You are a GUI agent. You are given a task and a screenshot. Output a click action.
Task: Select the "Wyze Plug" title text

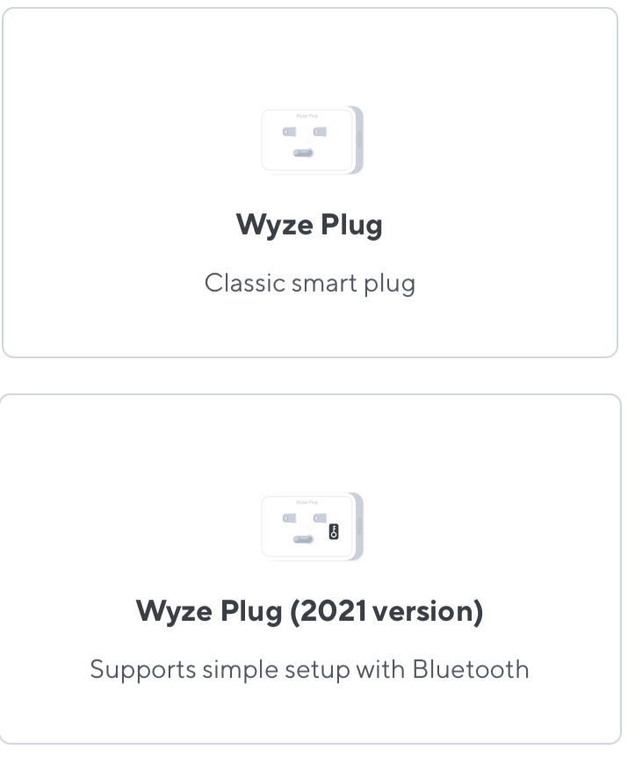[309, 226]
